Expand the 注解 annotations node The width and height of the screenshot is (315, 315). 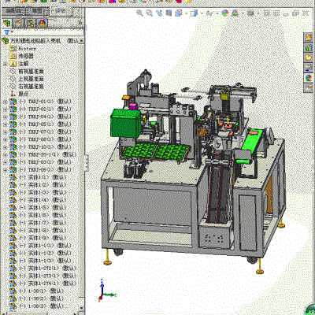coord(5,64)
